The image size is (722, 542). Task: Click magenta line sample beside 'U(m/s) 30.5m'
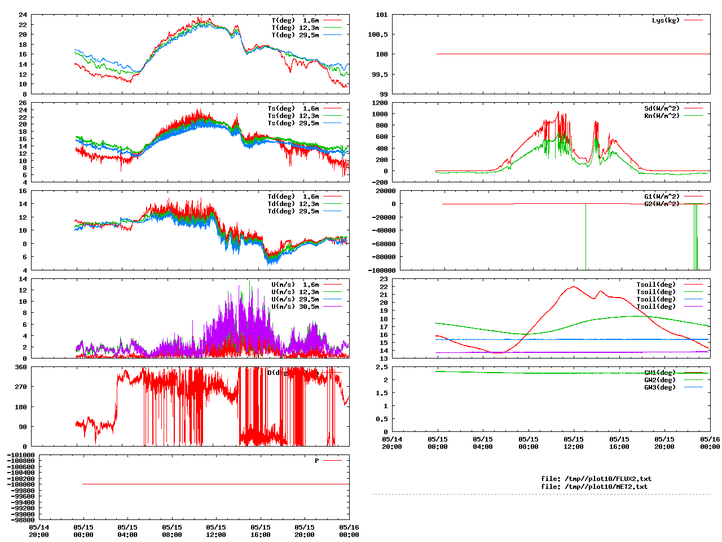point(333,307)
